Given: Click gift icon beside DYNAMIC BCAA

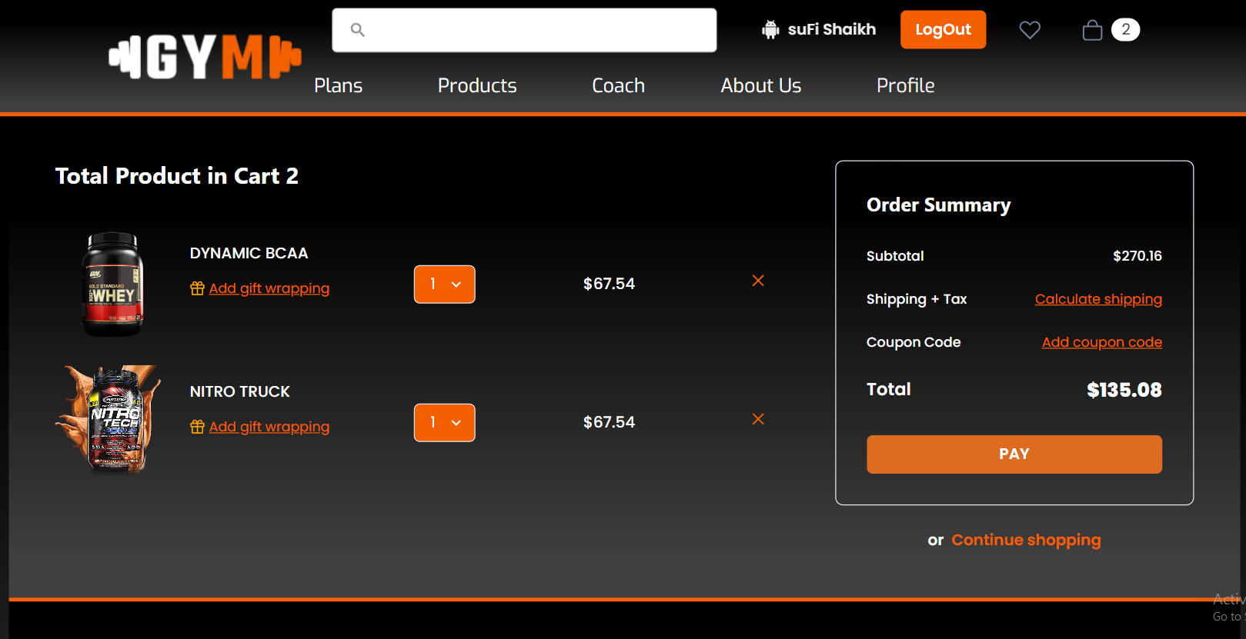Looking at the screenshot, I should 198,288.
